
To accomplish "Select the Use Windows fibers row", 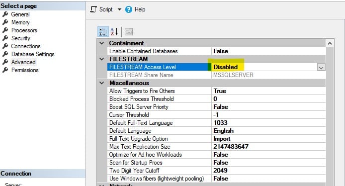I will pos(216,179).
